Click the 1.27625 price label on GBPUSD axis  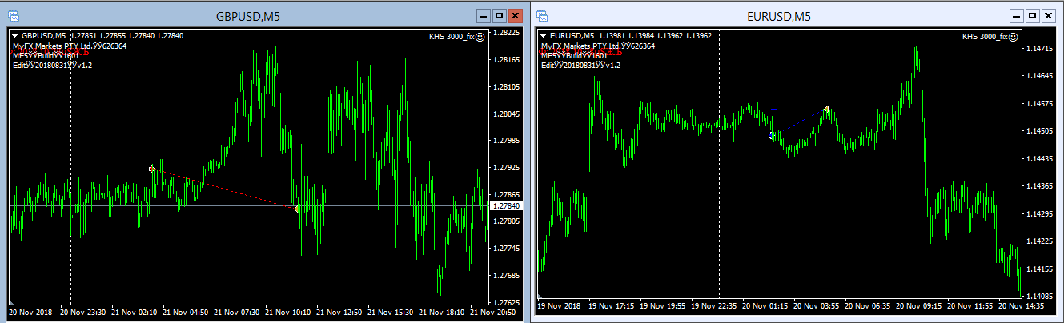click(508, 303)
